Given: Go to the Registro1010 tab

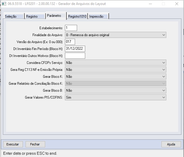Looking at the screenshot, I should coord(77,16).
